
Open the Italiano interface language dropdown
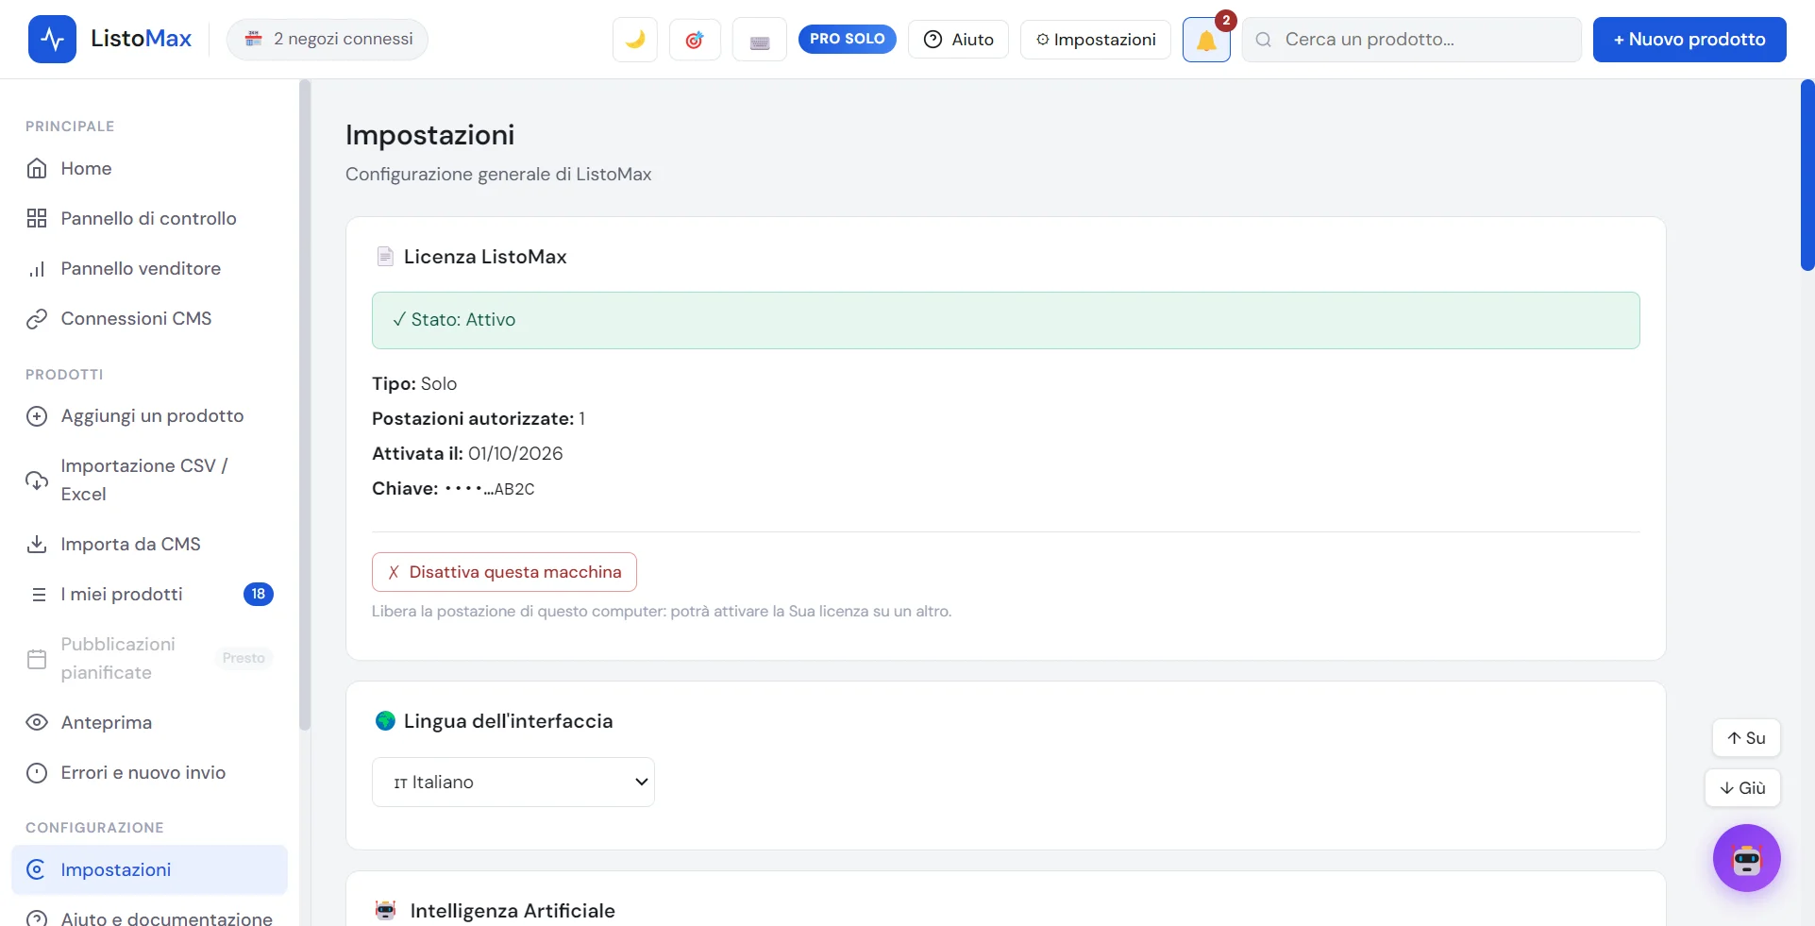coord(513,782)
